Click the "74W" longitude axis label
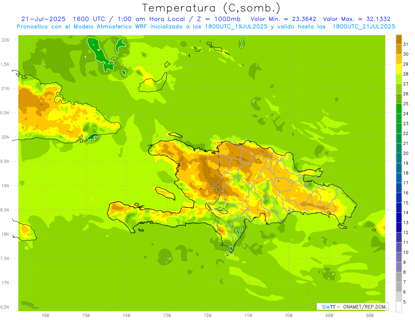The image size is (415, 320). [126, 316]
